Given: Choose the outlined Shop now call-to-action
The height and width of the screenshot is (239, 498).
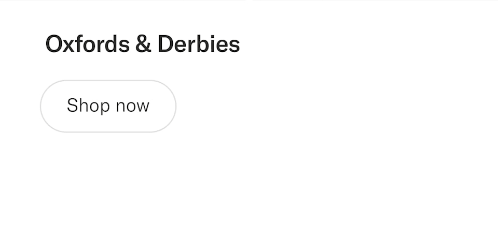Looking at the screenshot, I should [108, 106].
